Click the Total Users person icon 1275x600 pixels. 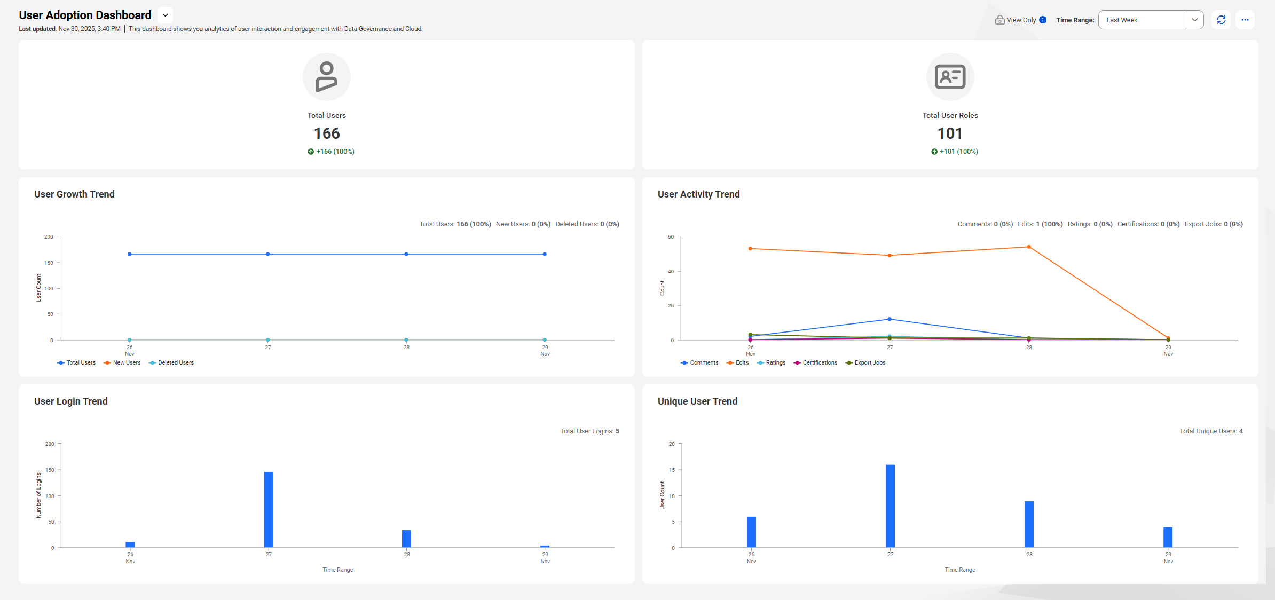tap(327, 77)
